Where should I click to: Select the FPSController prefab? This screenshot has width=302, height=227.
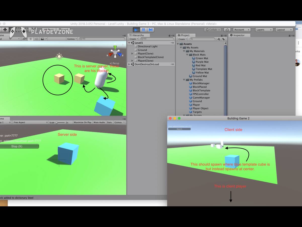(x=201, y=94)
